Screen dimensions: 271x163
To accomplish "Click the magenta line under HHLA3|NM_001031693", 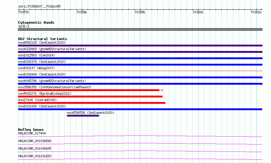I will 140,159.
